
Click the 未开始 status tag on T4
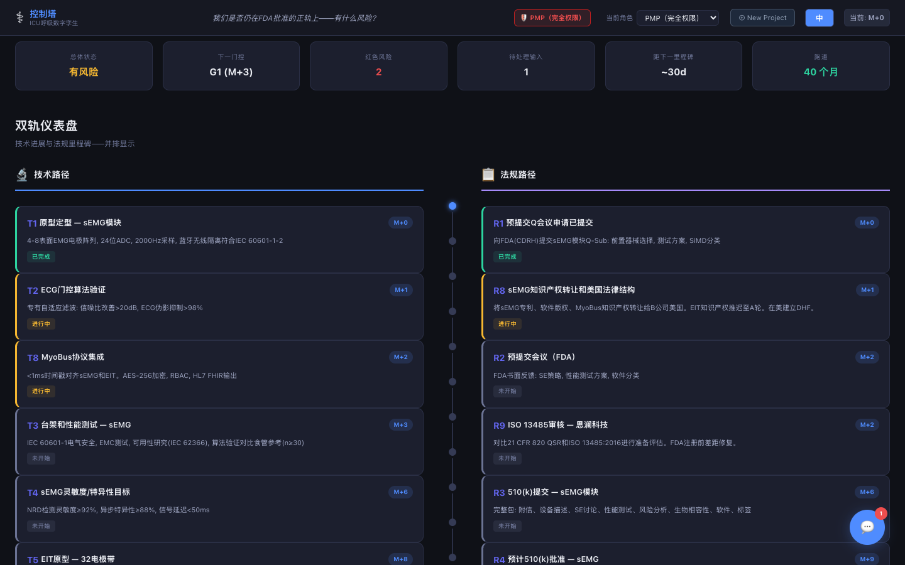(41, 526)
